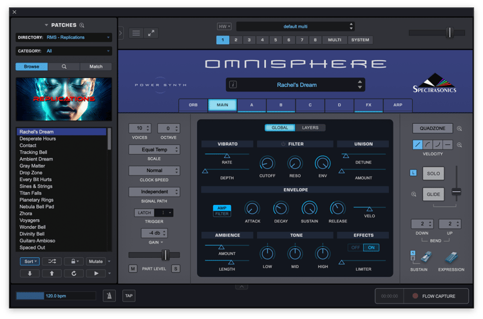Click the Mutate button
Image resolution: width=483 pixels, height=319 pixels.
click(96, 262)
